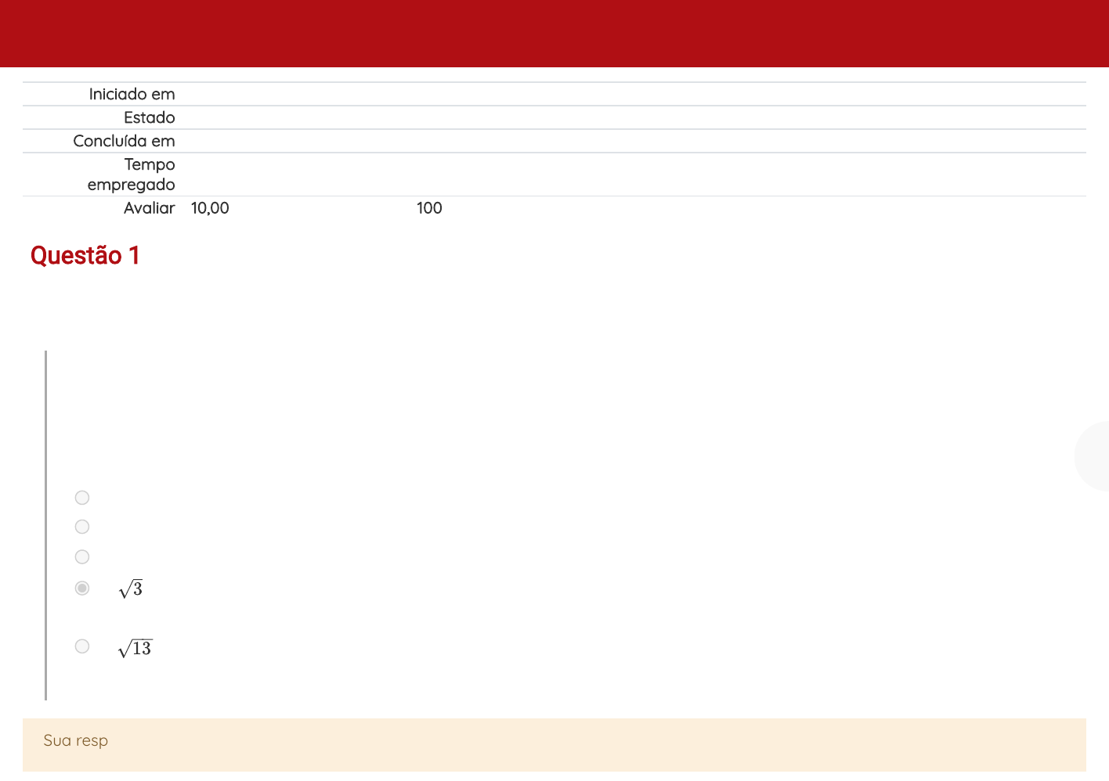Click the √13 answer formula
The width and height of the screenshot is (1109, 781).
(135, 649)
